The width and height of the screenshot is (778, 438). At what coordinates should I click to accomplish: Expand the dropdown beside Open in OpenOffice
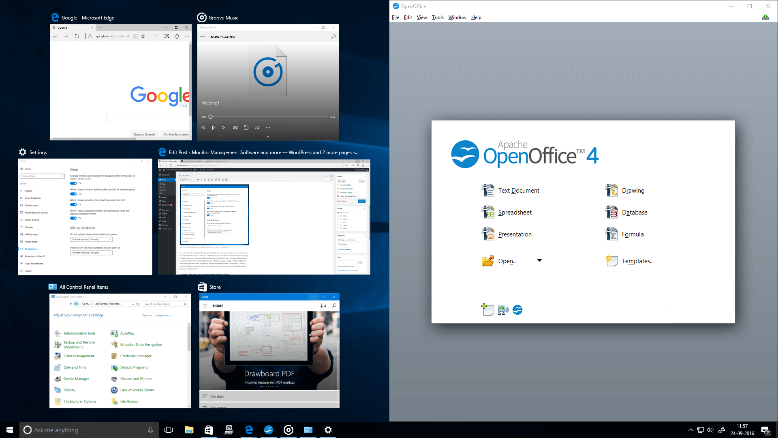click(539, 261)
